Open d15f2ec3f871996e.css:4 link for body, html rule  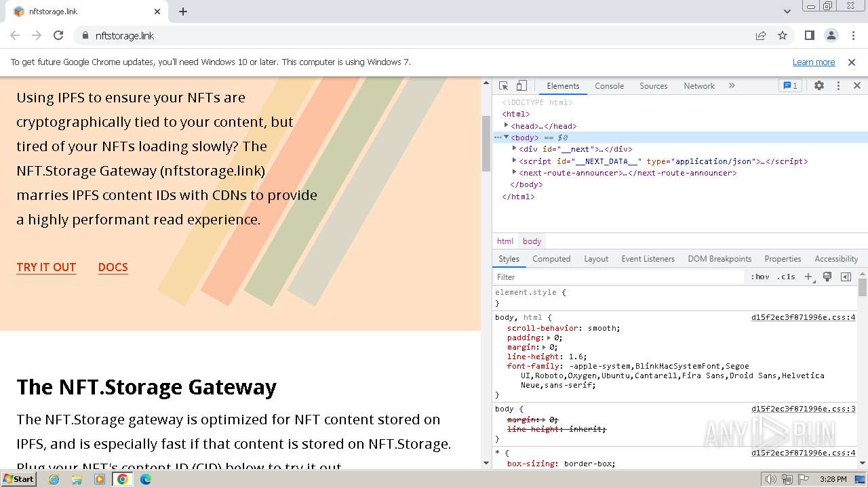pyautogui.click(x=803, y=317)
